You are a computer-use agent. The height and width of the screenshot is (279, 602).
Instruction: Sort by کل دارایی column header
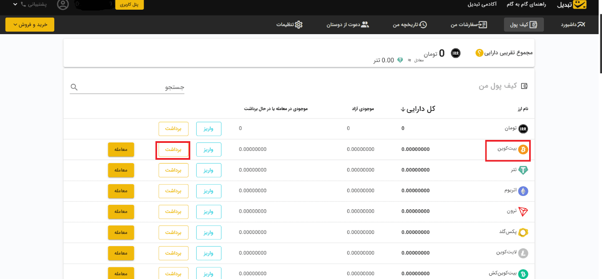tap(418, 109)
